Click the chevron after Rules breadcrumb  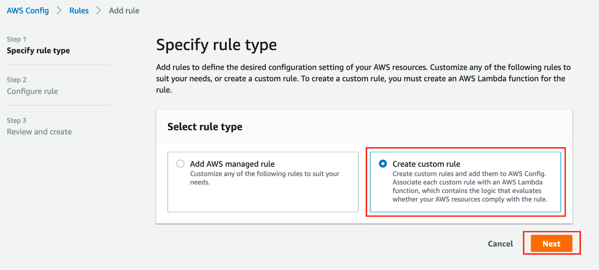pos(99,10)
